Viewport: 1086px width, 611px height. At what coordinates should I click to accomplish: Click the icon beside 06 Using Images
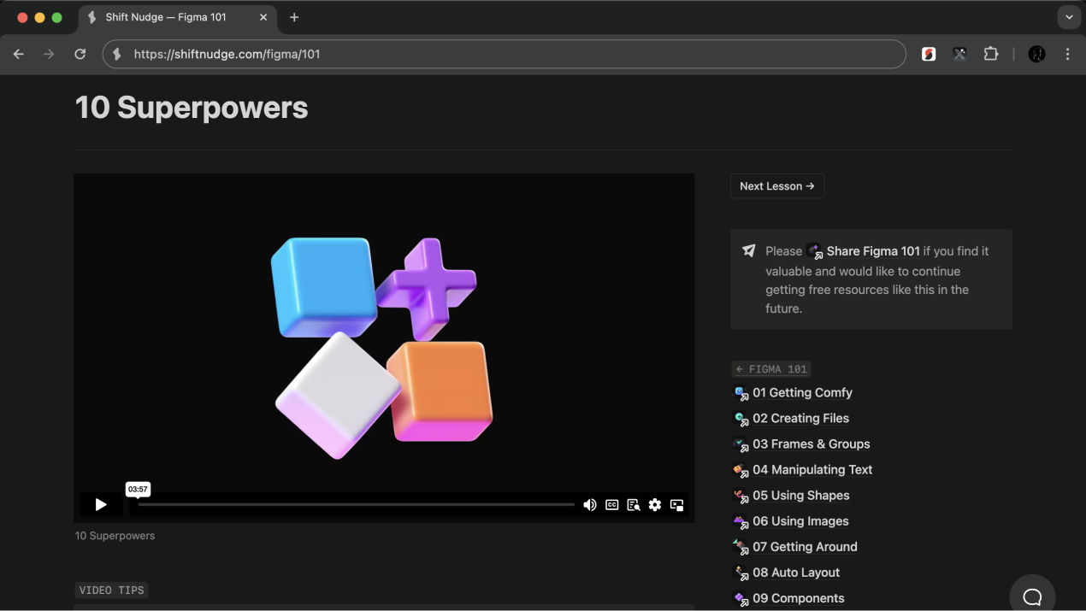741,521
